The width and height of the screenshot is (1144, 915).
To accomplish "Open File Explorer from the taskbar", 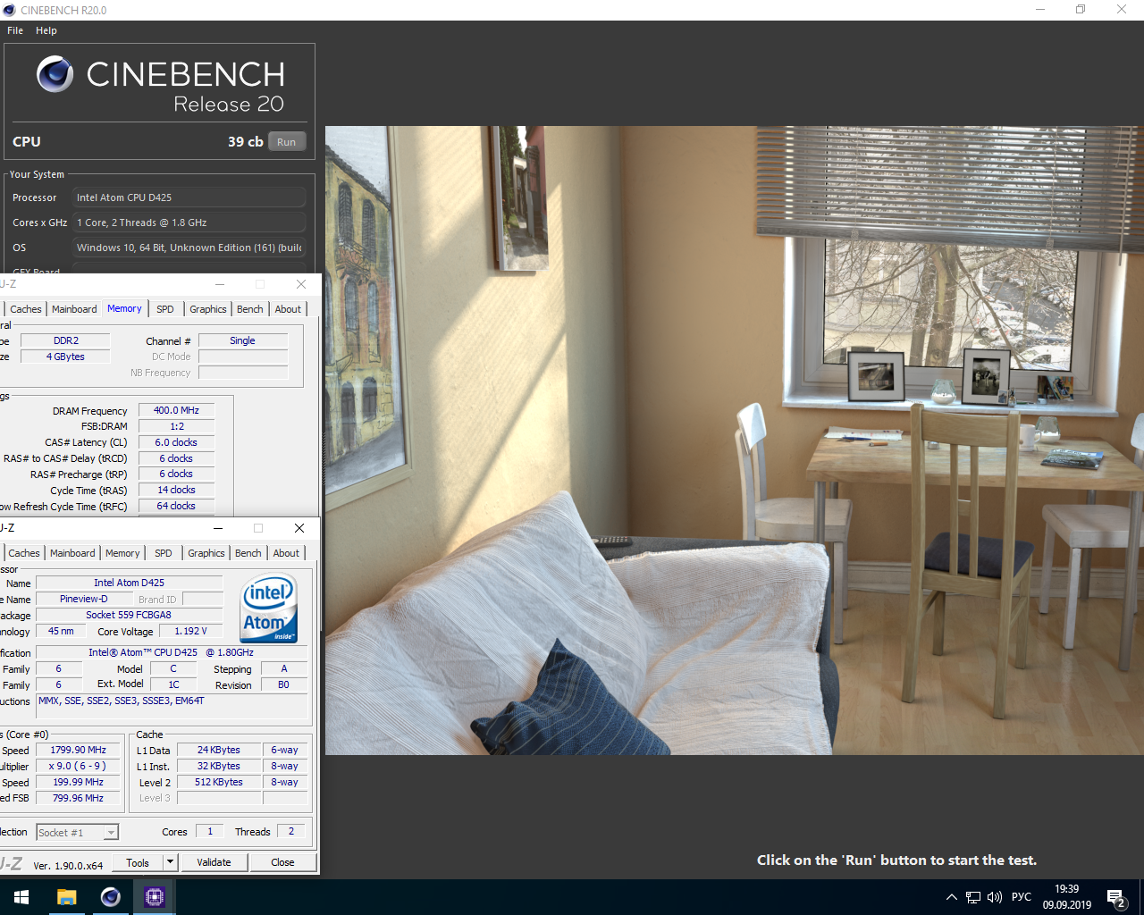I will point(67,897).
